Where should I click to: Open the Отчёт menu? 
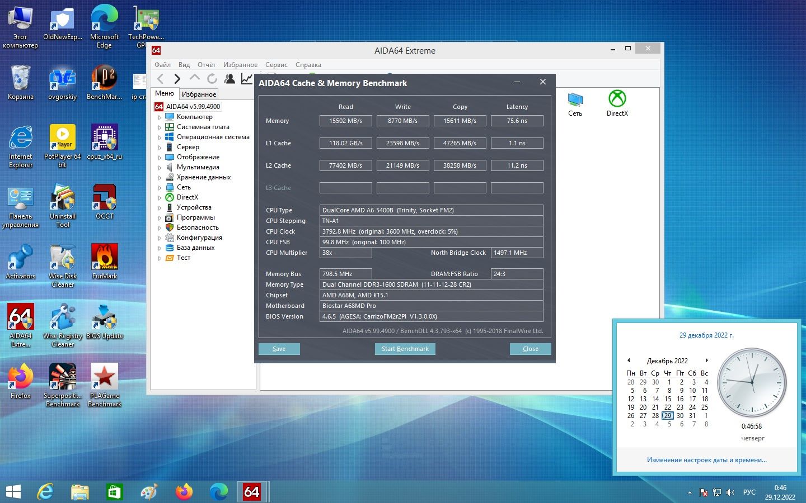[x=207, y=65]
